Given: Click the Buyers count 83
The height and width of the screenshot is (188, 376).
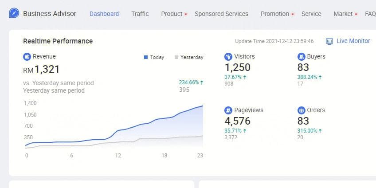Looking at the screenshot, I should [303, 67].
